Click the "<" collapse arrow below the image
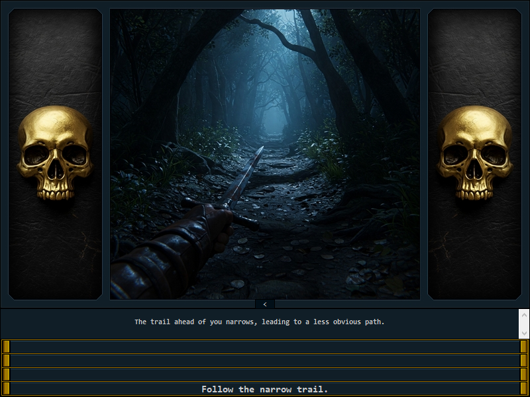Viewport: 530px width, 397px height. coord(265,304)
